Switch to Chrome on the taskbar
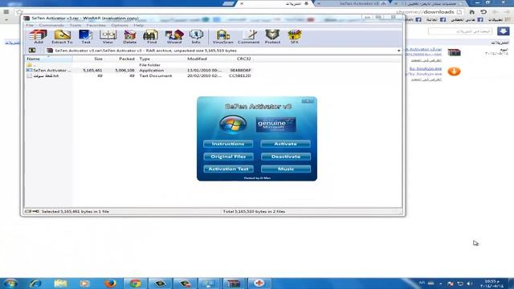Viewport: 514px width, 289px height. tap(135, 283)
